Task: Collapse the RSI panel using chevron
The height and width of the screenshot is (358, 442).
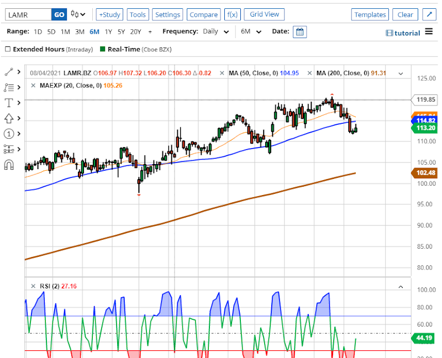Action: 401,286
